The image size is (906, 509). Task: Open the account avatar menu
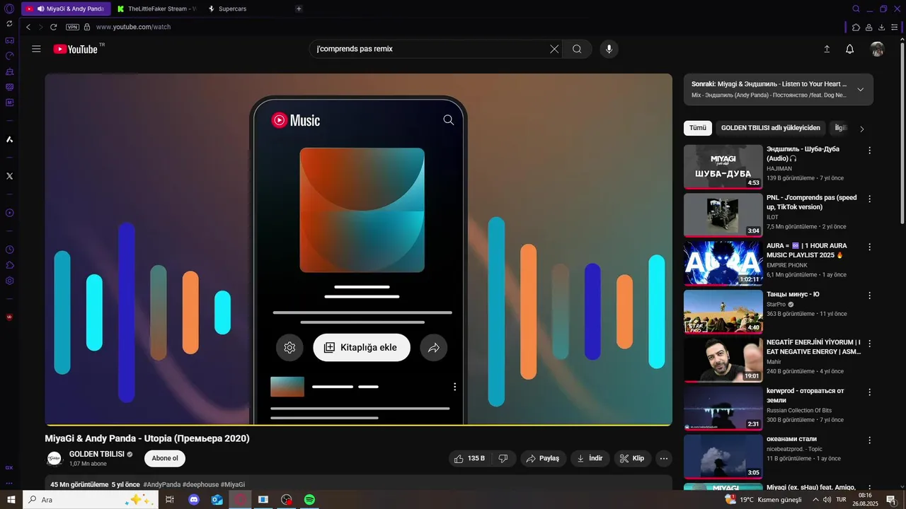pos(877,49)
